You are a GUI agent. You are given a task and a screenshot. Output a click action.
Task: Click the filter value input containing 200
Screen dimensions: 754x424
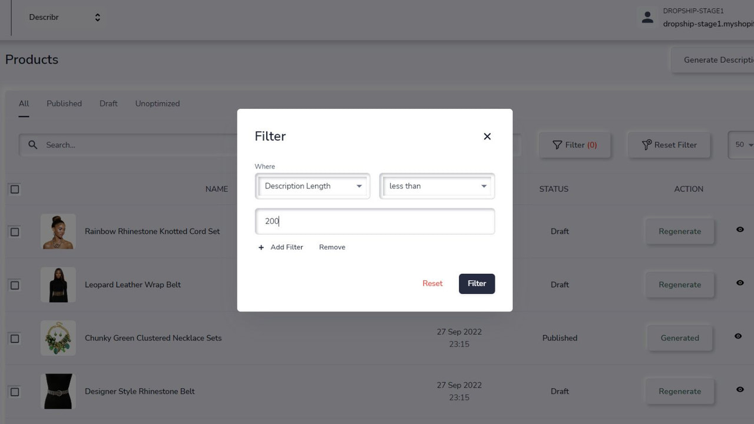coord(375,221)
